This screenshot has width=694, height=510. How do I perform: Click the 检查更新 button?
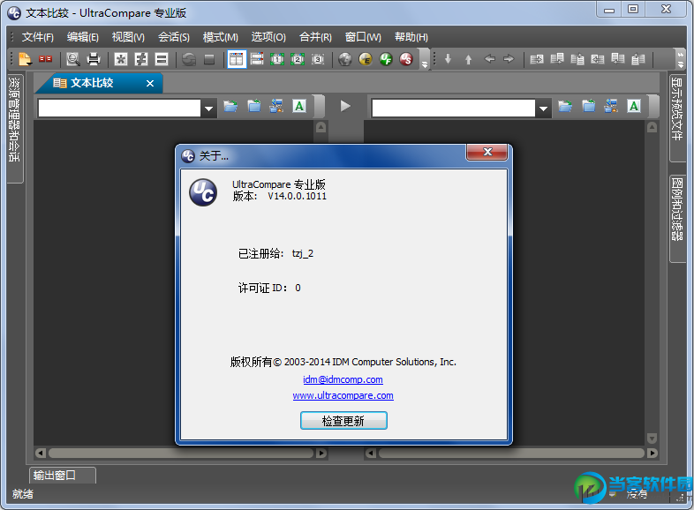(x=343, y=421)
